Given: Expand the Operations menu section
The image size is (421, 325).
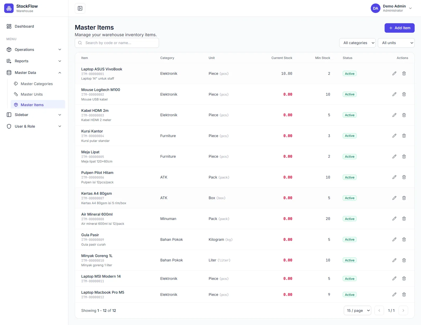Looking at the screenshot, I should click(x=34, y=49).
